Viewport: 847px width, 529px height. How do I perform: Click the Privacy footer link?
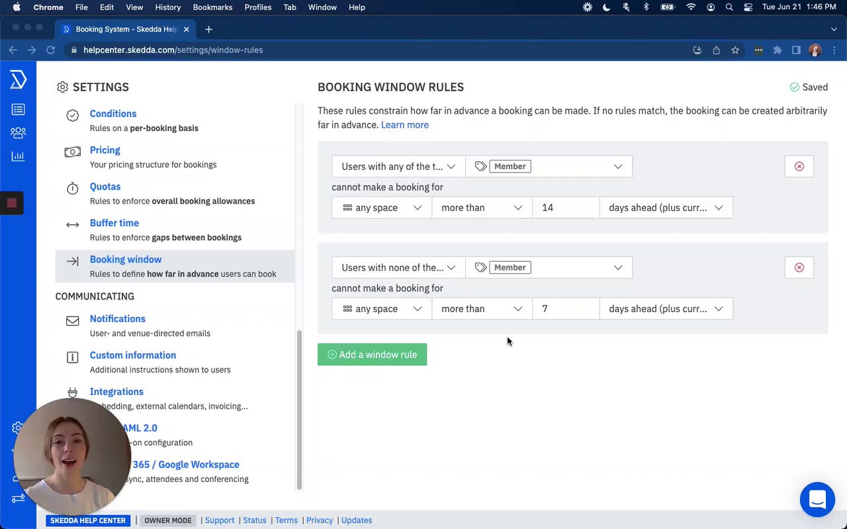320,520
